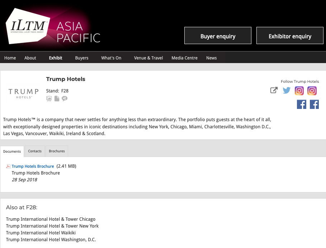The image size is (326, 248).
Task: Switch to the Brochures tab
Action: (57, 151)
